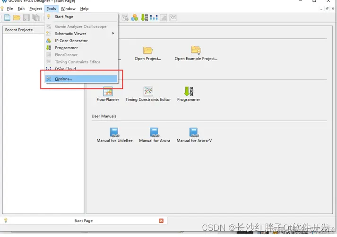Screen dimensions: 337x237
Task: Minimize the inner document window
Action: point(321,9)
